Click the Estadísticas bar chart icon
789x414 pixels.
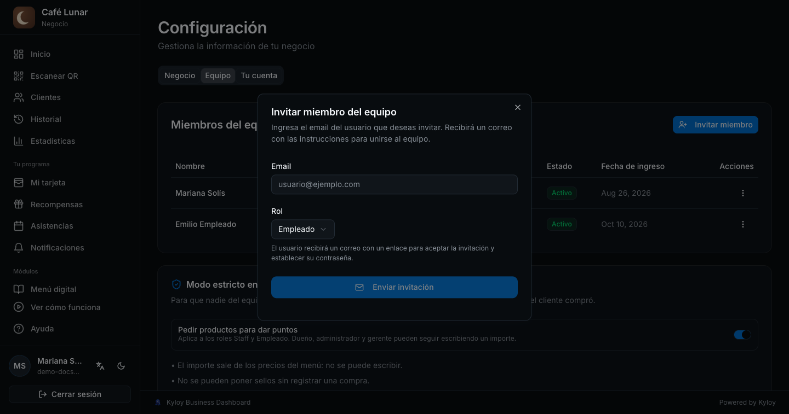[19, 141]
